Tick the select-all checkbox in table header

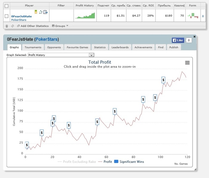coord(6,6)
